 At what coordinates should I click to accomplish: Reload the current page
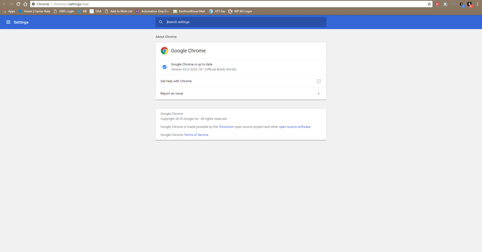point(18,4)
